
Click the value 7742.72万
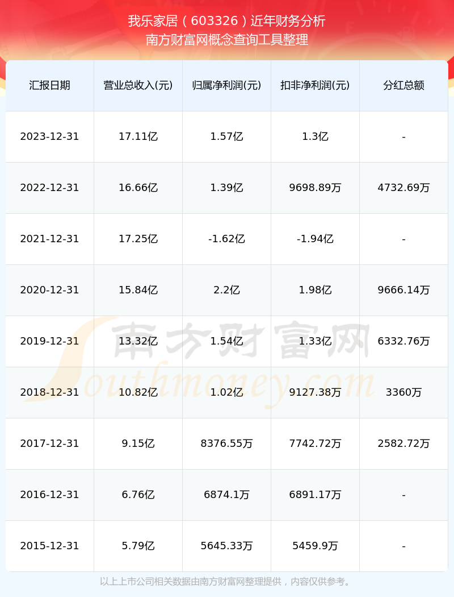tap(316, 443)
